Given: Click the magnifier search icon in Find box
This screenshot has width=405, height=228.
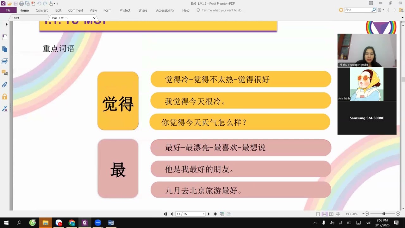Looking at the screenshot, I should pyautogui.click(x=374, y=10).
